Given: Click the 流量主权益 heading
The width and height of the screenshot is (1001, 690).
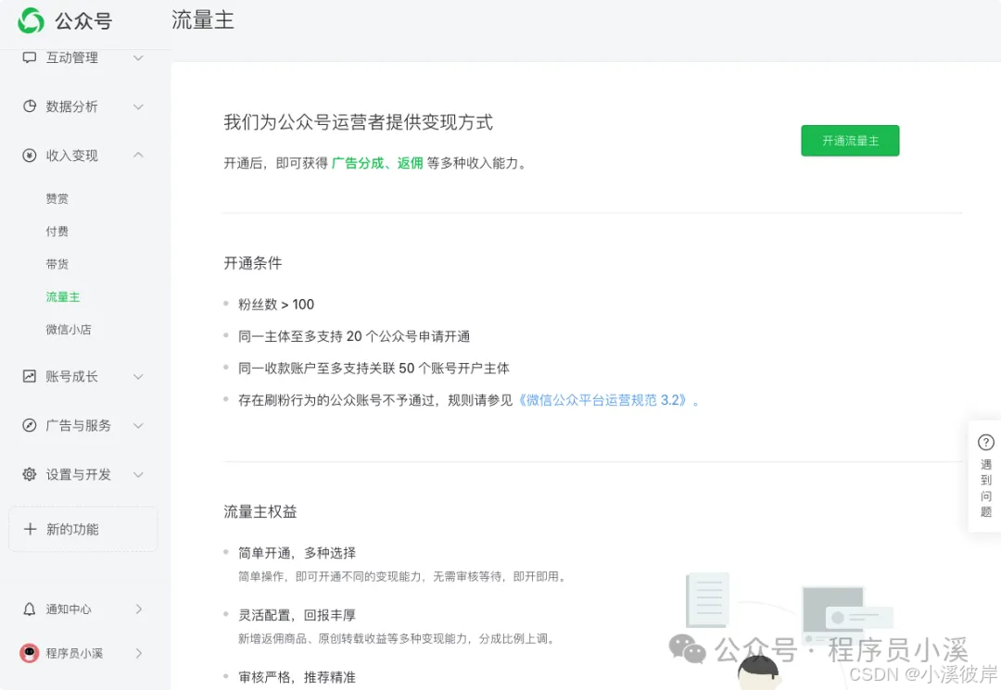Looking at the screenshot, I should 260,512.
